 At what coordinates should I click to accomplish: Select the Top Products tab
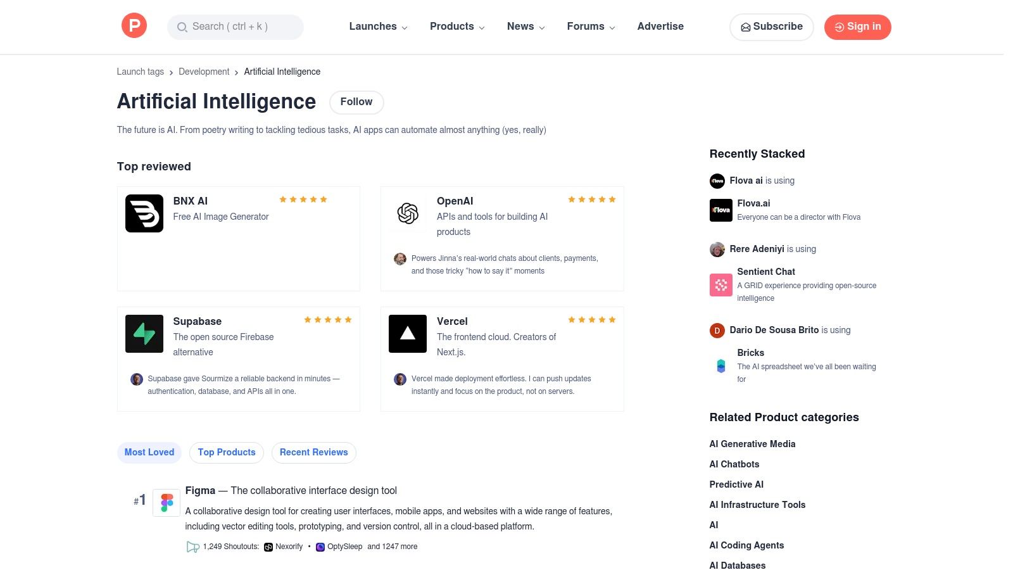point(226,452)
